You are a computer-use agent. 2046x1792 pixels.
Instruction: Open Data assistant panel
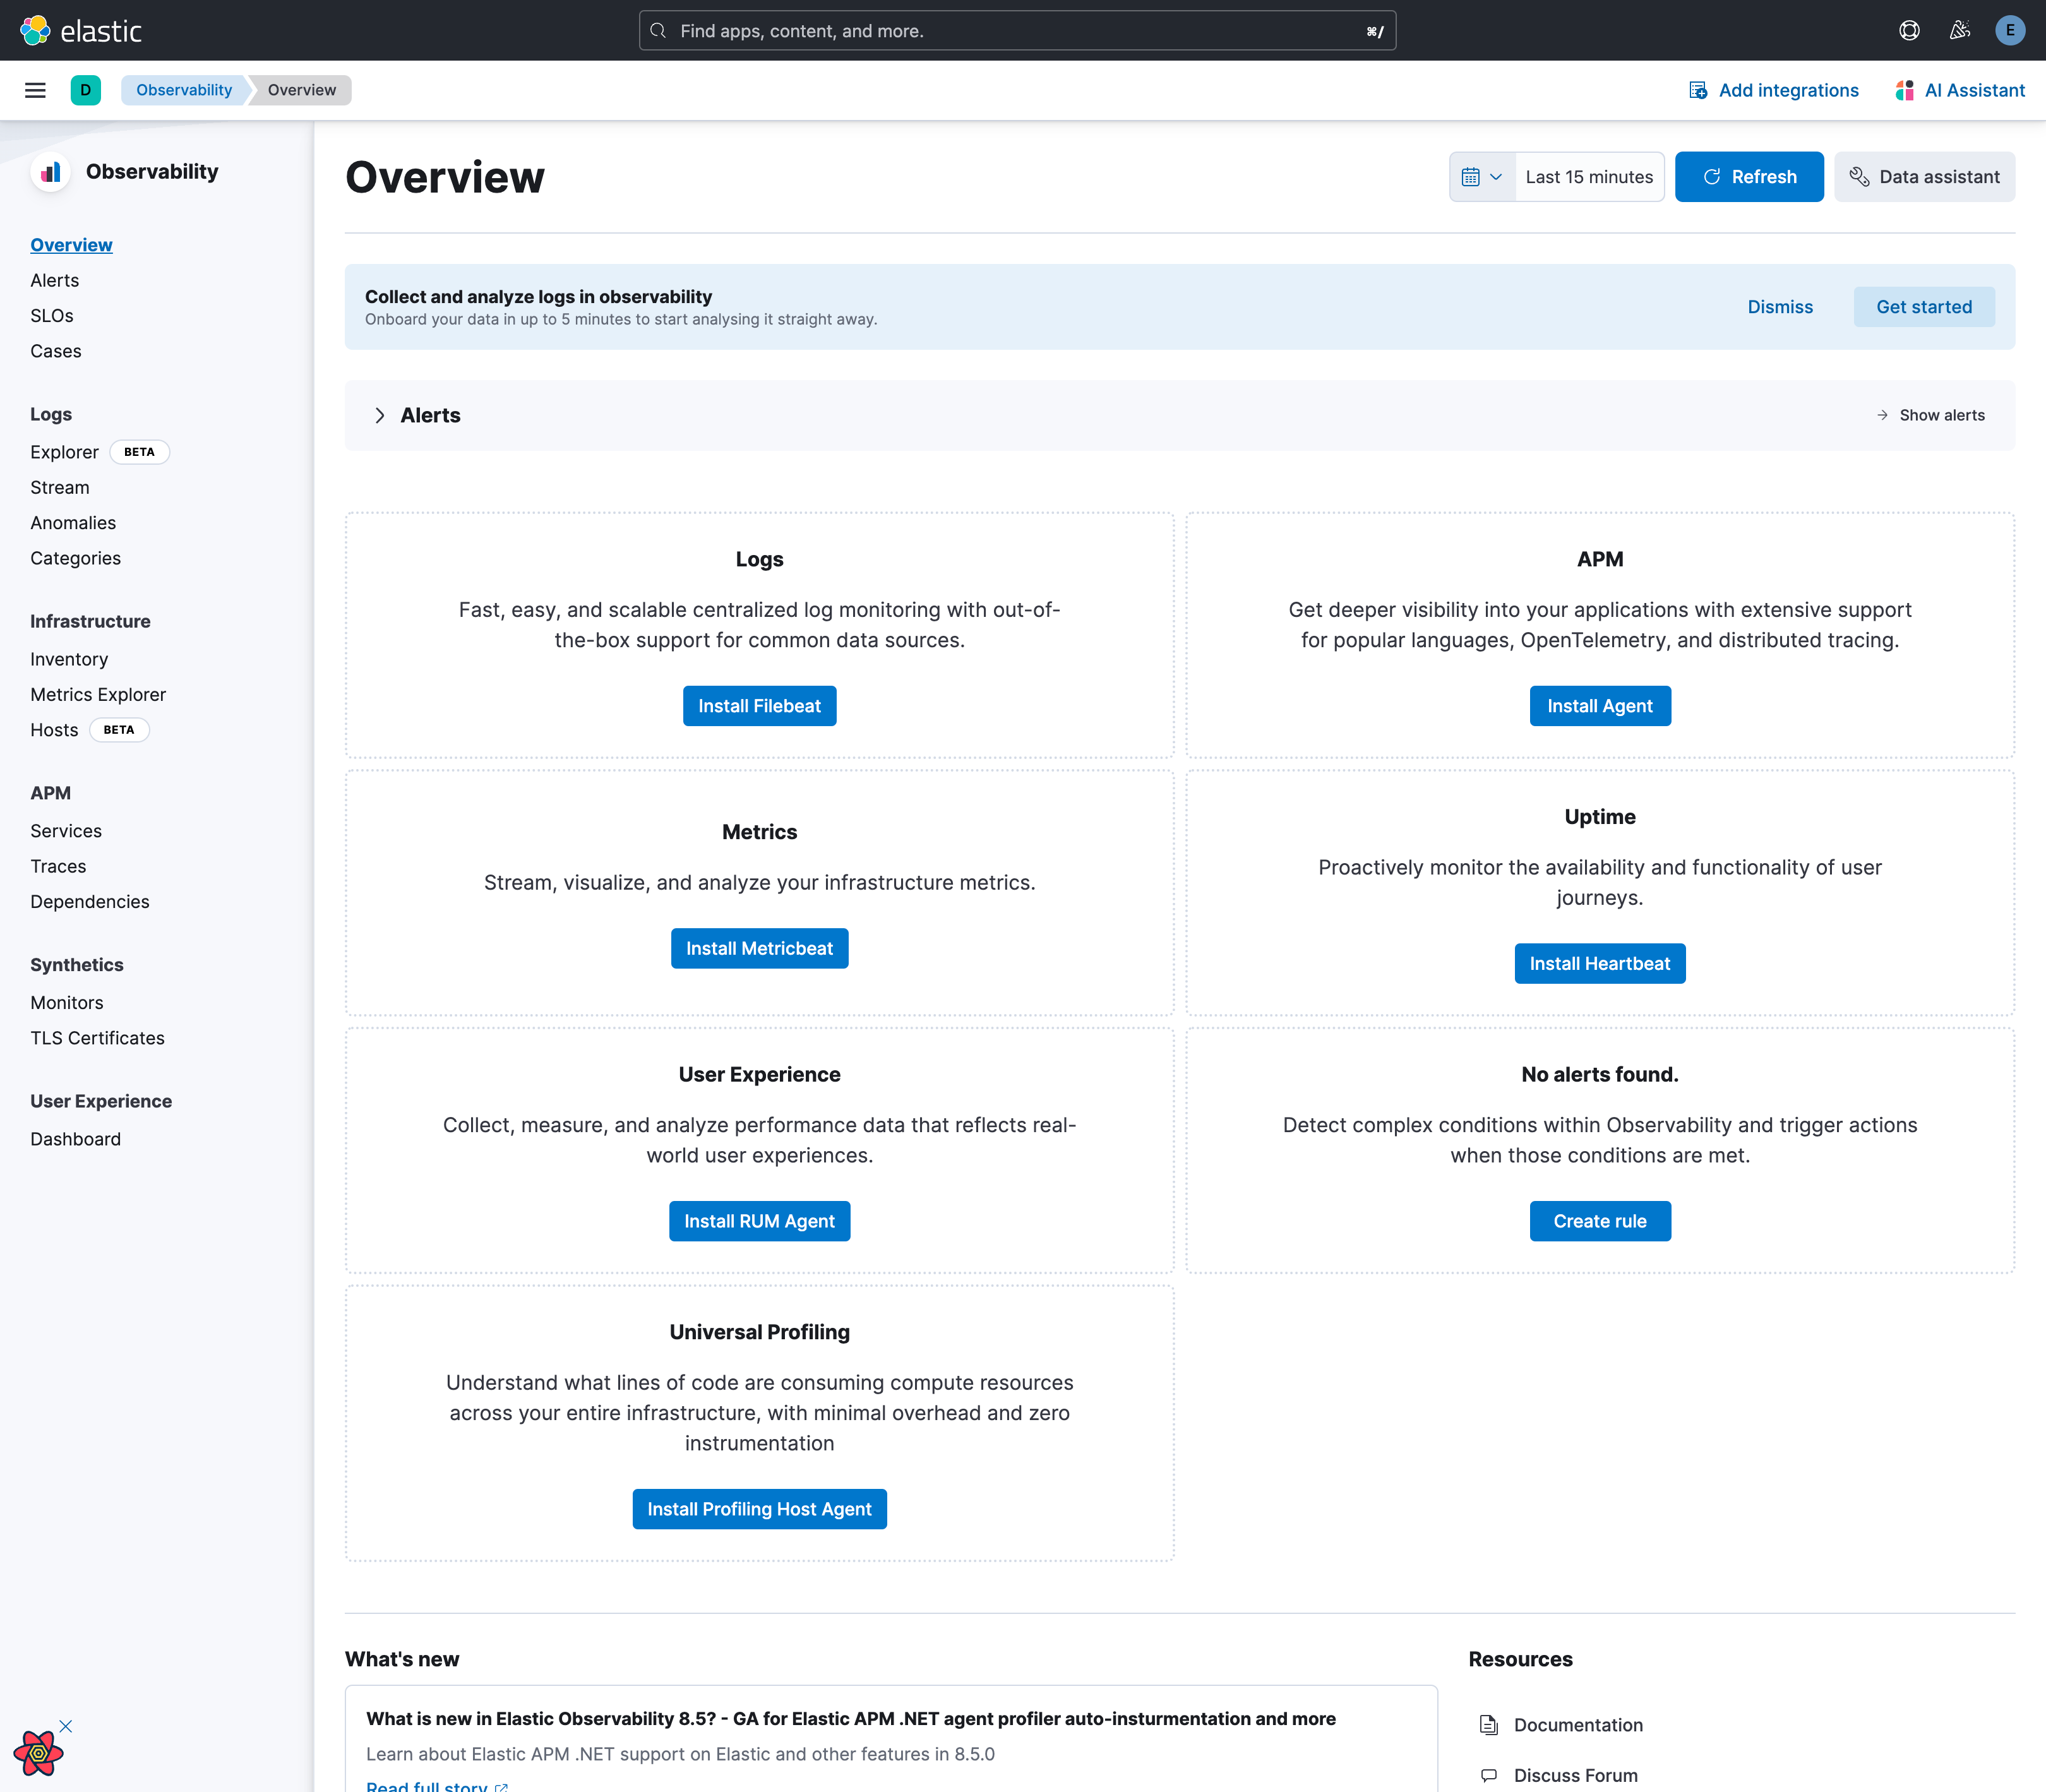tap(1924, 176)
